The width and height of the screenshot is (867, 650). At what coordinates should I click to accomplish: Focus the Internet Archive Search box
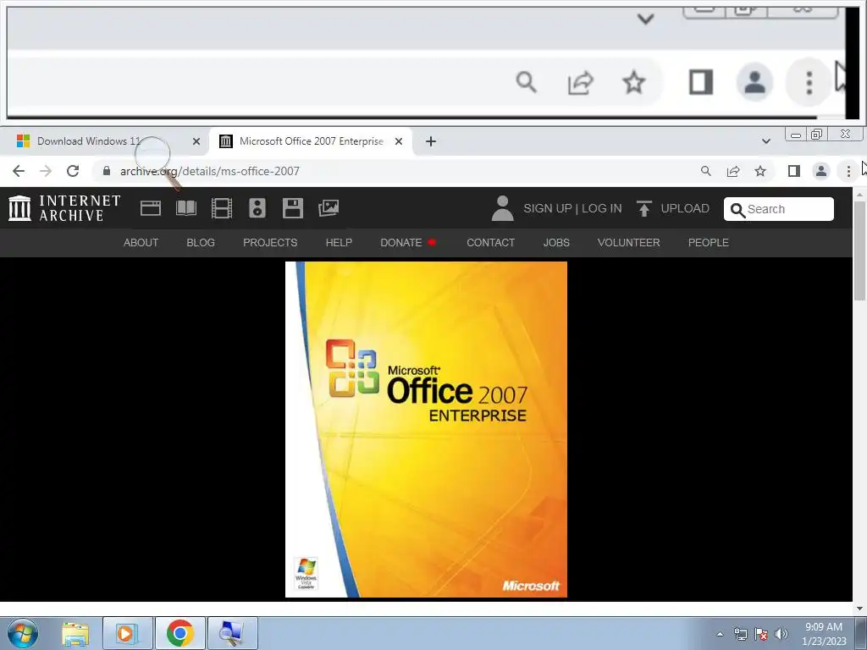coord(779,209)
